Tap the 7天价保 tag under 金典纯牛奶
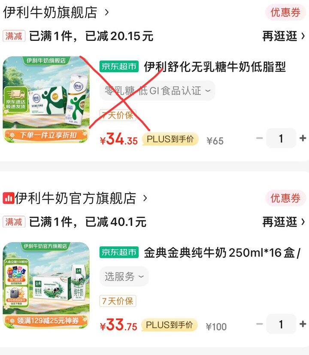Screen dimensions: 309x355 pyautogui.click(x=118, y=301)
